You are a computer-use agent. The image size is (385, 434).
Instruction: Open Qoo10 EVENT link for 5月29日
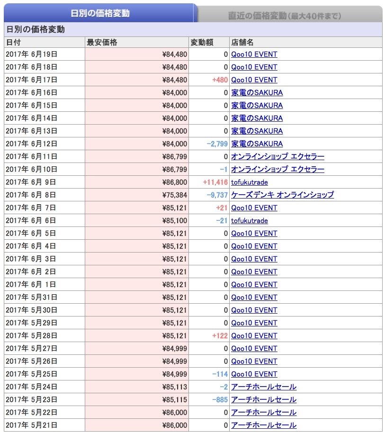pos(254,323)
